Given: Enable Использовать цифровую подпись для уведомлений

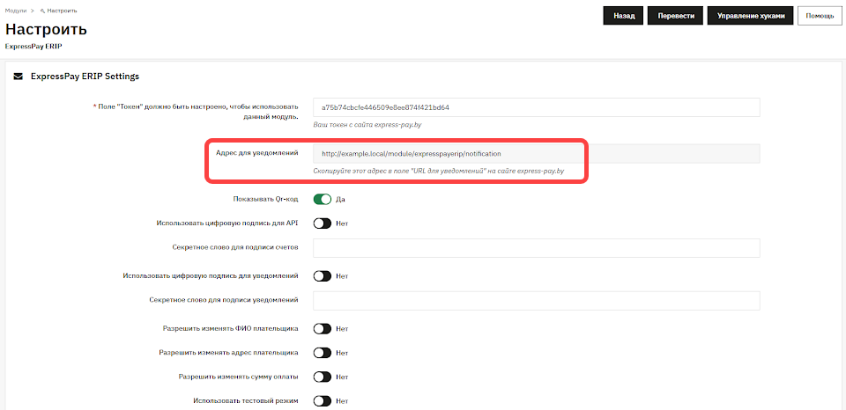Looking at the screenshot, I should point(323,276).
